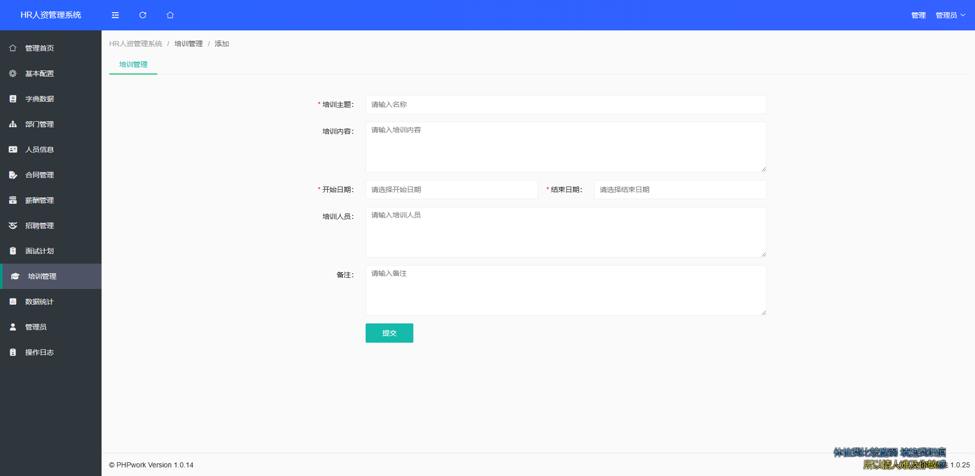Click the 数据统计 chart icon
This screenshot has height=476, width=975.
(13, 302)
